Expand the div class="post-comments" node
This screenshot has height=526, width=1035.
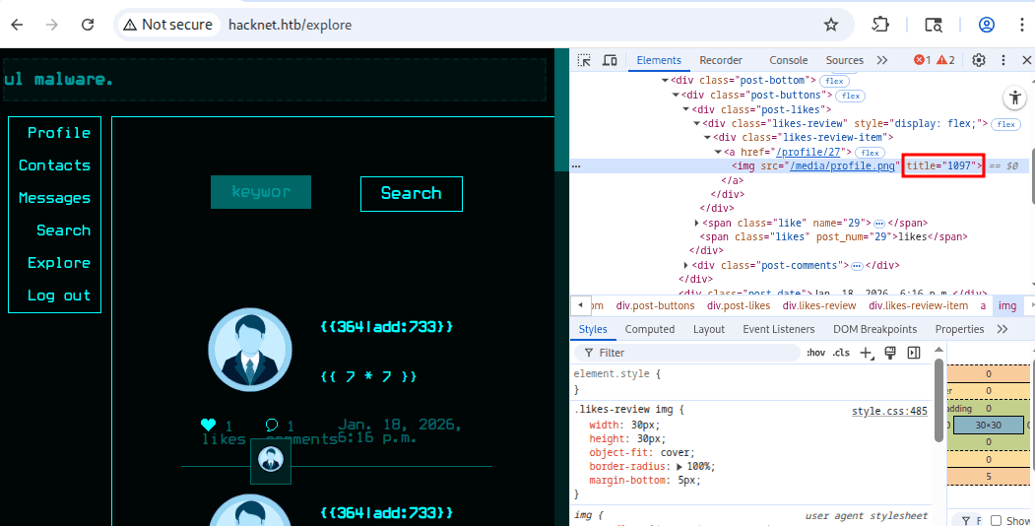pyautogui.click(x=687, y=266)
